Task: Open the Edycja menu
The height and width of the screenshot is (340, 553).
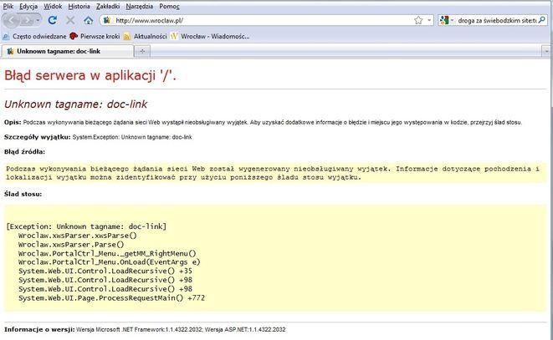Action: pyautogui.click(x=28, y=6)
